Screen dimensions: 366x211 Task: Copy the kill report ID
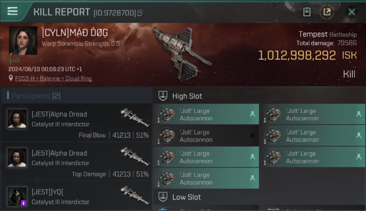(x=140, y=13)
